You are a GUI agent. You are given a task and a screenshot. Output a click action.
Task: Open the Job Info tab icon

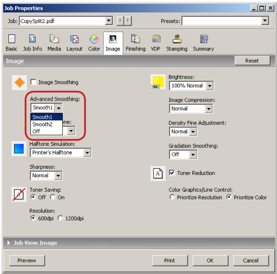point(32,38)
